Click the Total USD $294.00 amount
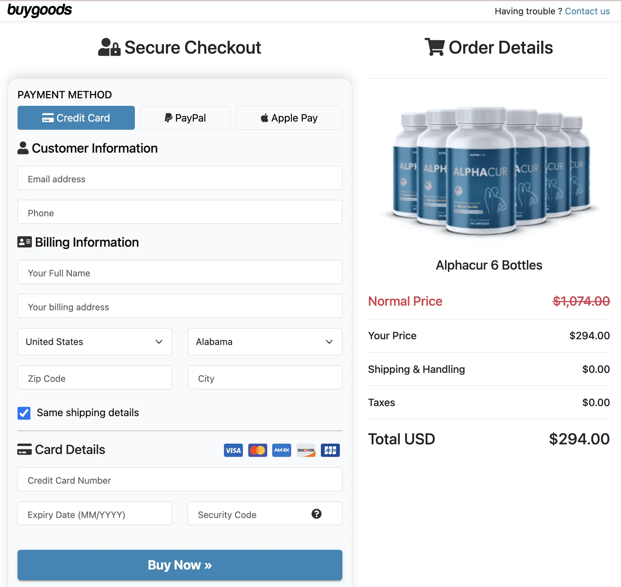 (579, 439)
